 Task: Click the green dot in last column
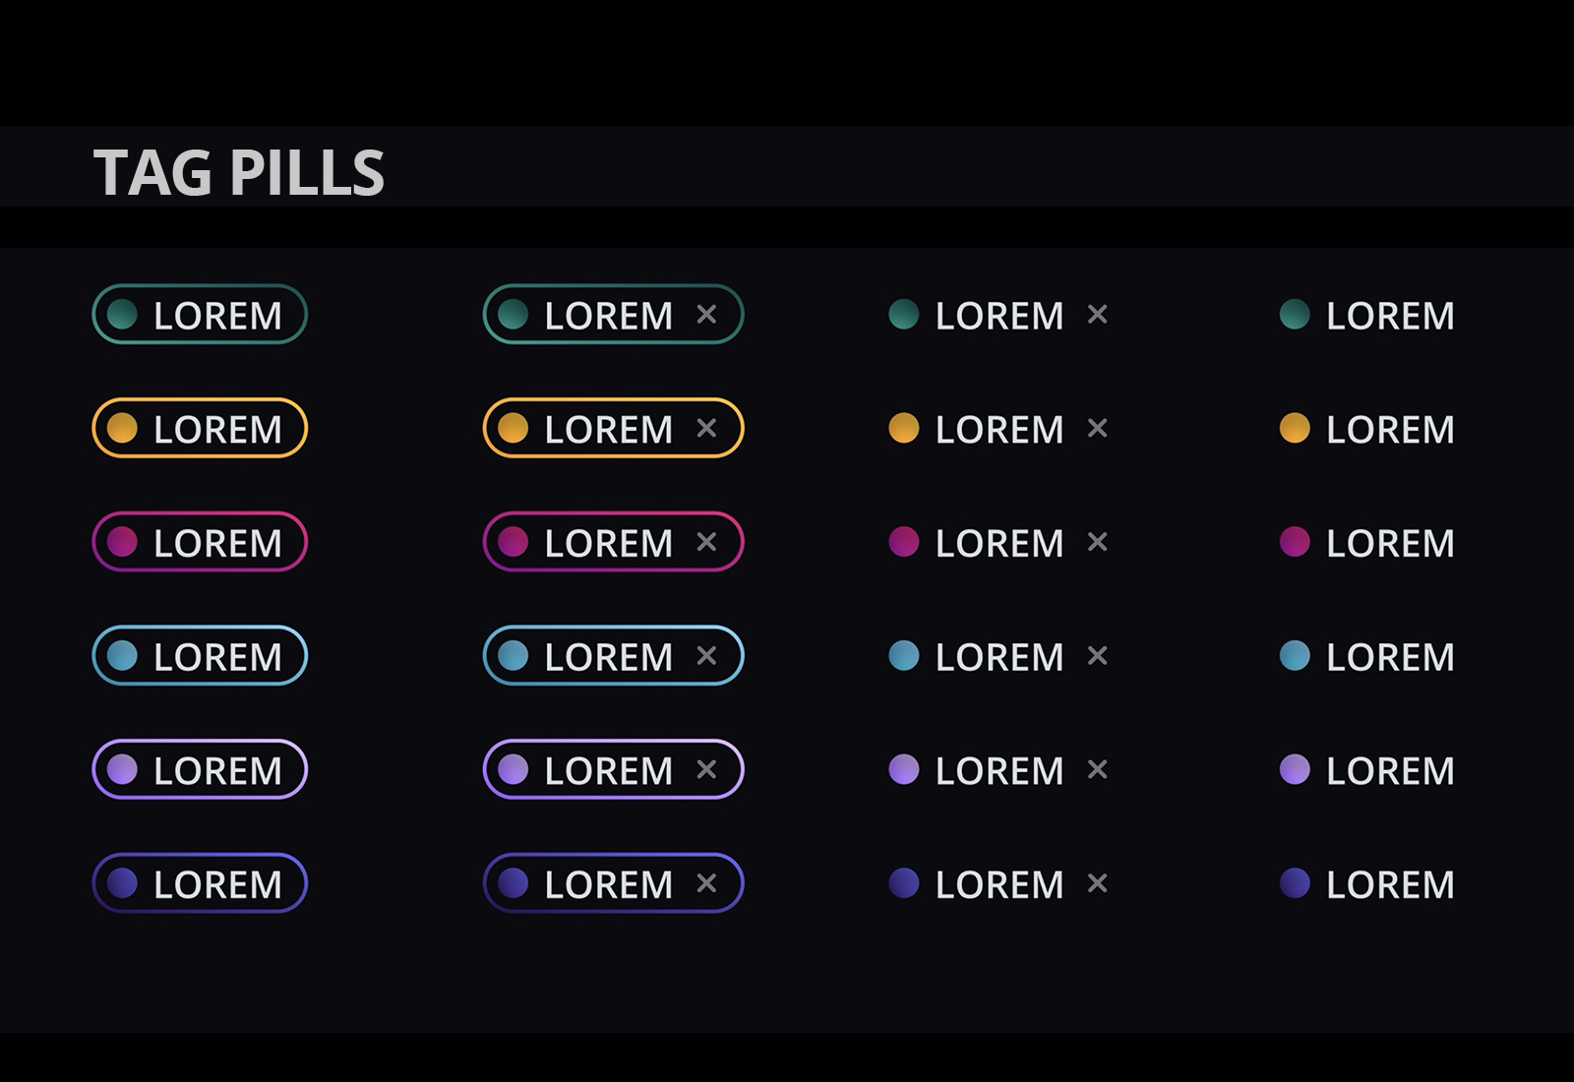(1295, 315)
